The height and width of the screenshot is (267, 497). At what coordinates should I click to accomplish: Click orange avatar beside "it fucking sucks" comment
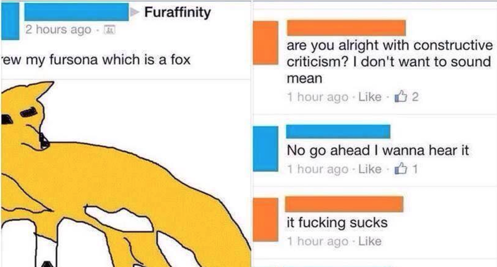click(x=265, y=220)
